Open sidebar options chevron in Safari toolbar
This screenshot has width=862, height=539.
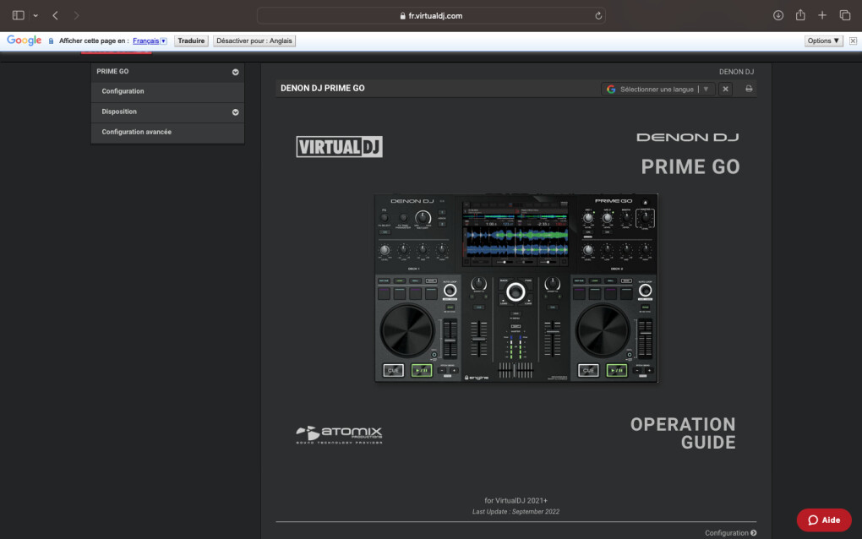click(35, 15)
